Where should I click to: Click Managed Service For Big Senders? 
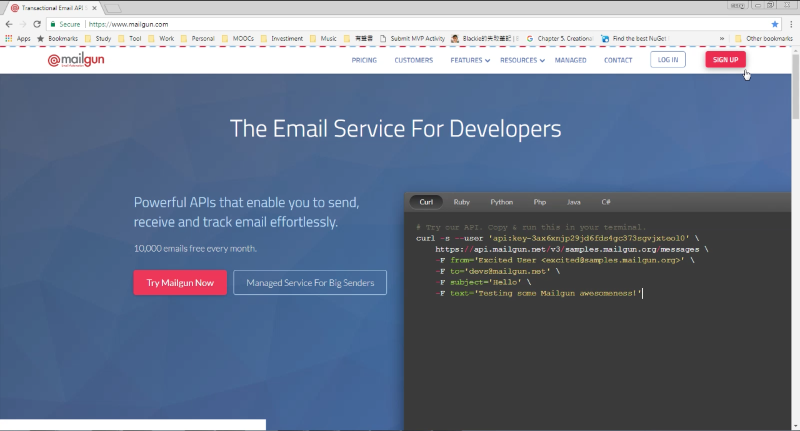click(x=310, y=282)
